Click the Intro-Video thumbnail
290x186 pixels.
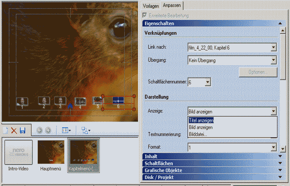(18, 152)
